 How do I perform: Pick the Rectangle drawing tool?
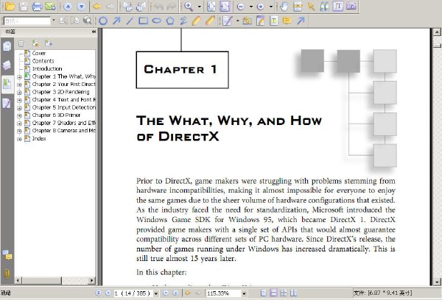click(143, 21)
